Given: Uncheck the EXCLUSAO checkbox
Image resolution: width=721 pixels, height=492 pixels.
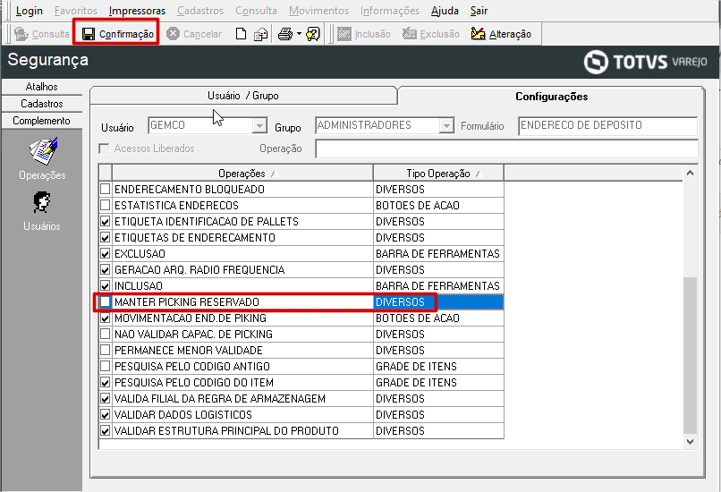Looking at the screenshot, I should point(106,253).
